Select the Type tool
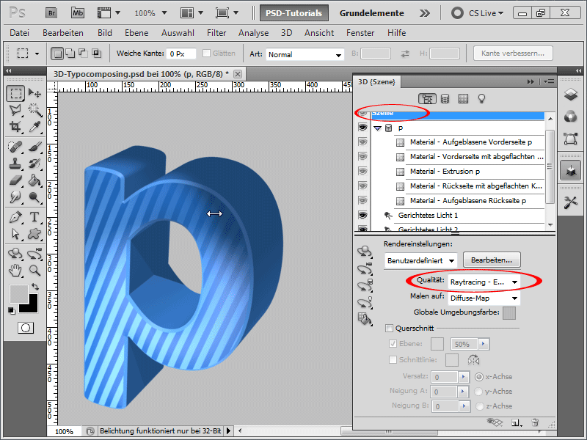The image size is (587, 440). coord(34,217)
